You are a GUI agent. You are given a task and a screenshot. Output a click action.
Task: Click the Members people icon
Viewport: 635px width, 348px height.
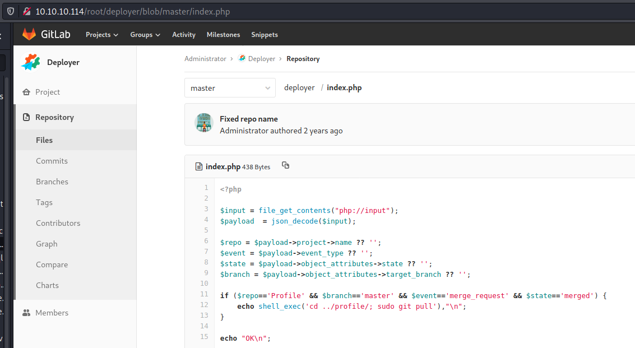[x=26, y=313]
